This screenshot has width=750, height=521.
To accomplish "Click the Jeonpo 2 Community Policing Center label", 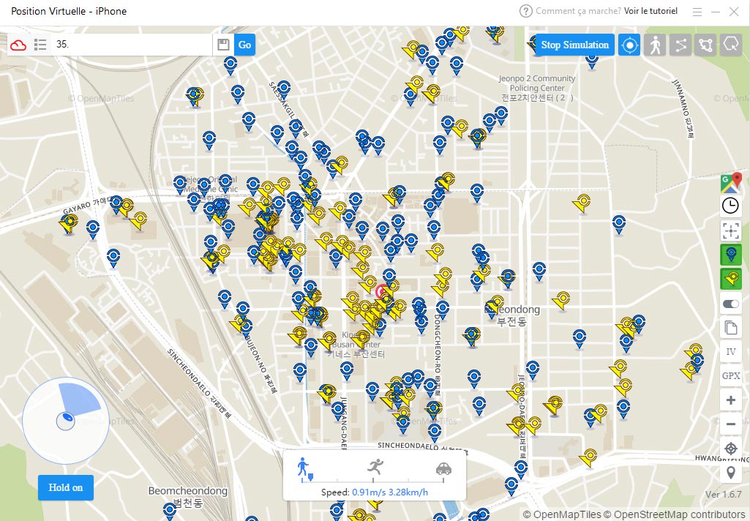I will pyautogui.click(x=536, y=88).
